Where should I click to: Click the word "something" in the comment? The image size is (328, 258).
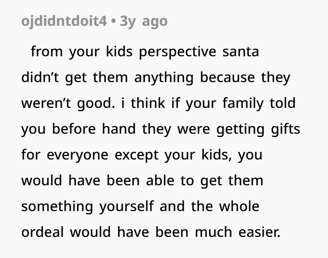(57, 206)
